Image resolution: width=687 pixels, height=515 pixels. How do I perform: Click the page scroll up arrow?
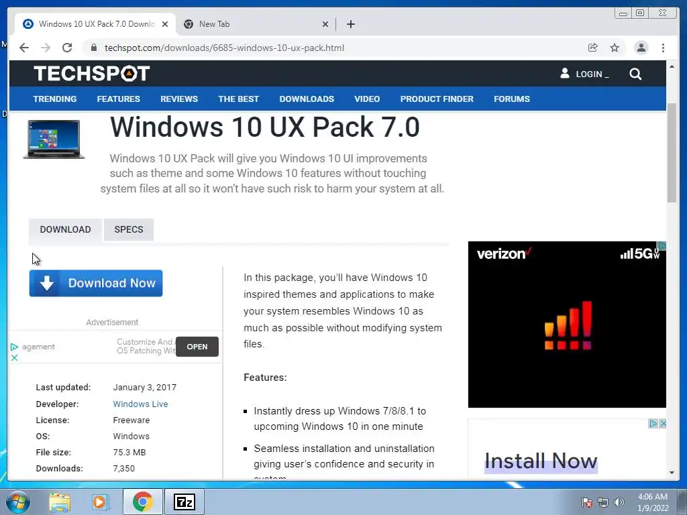pyautogui.click(x=672, y=66)
